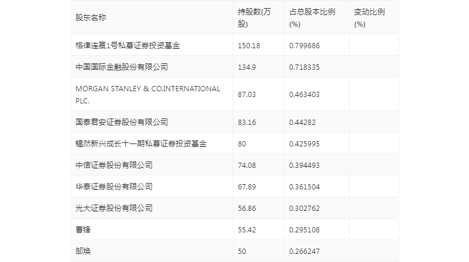Viewport: 469px width, 262px height.
Task: Select the 占总股本比例(%) column header
Action: [312, 18]
